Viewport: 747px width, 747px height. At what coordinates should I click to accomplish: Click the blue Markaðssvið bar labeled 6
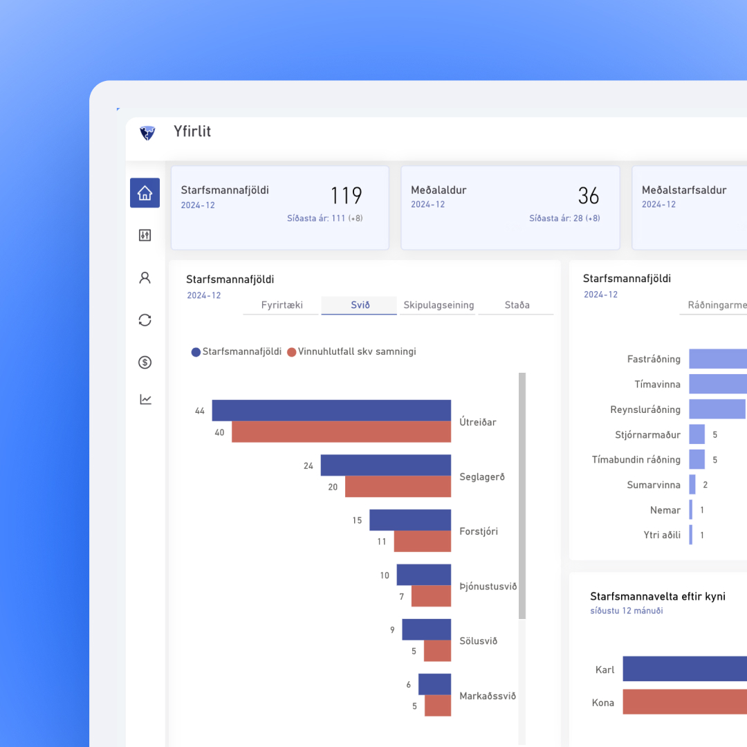(x=434, y=684)
